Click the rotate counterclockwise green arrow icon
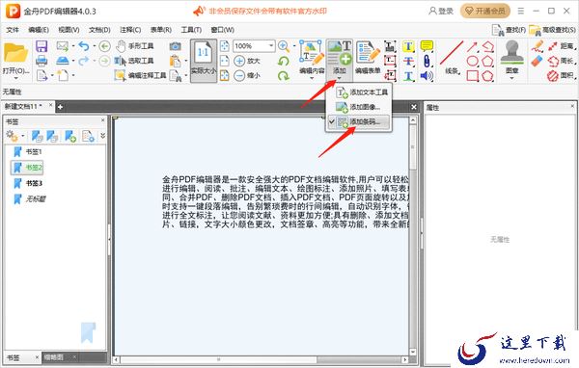 284,62
